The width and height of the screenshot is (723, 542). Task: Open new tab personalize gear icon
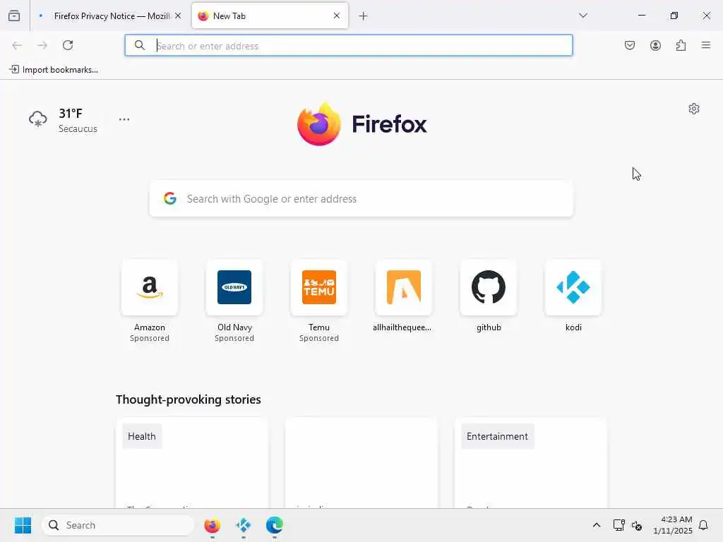pyautogui.click(x=694, y=109)
